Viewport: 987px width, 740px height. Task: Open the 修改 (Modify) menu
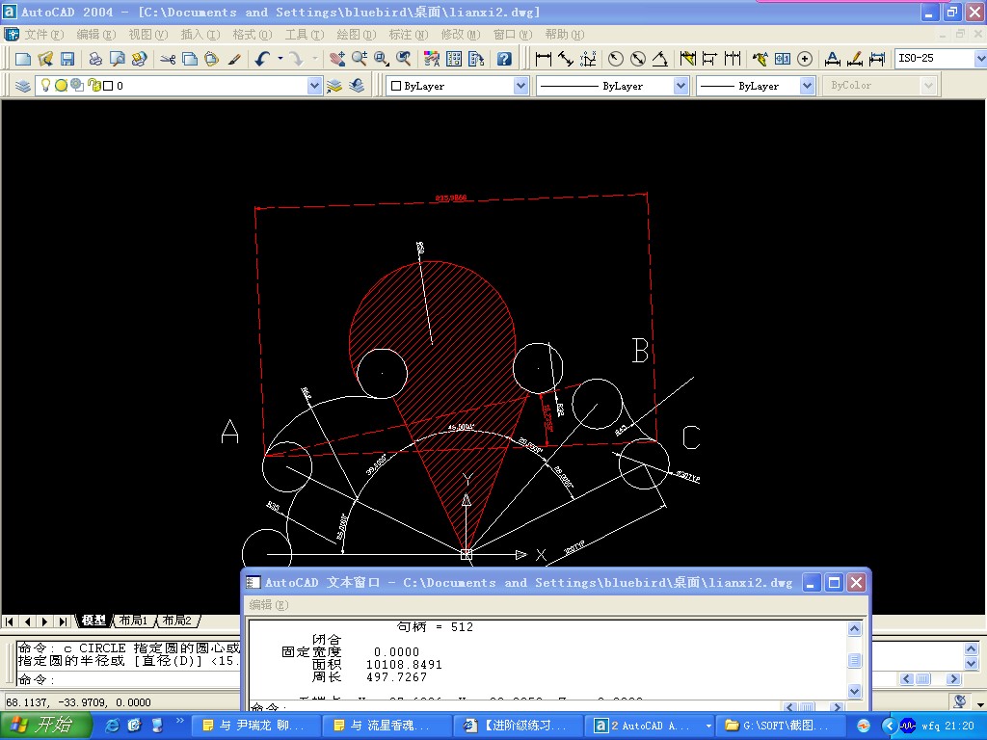point(460,35)
